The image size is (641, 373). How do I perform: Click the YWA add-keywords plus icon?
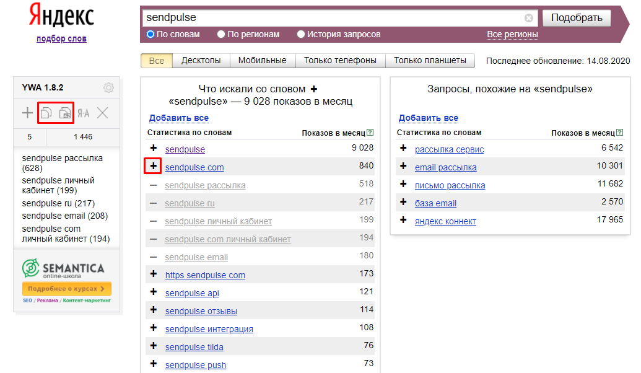pyautogui.click(x=27, y=113)
